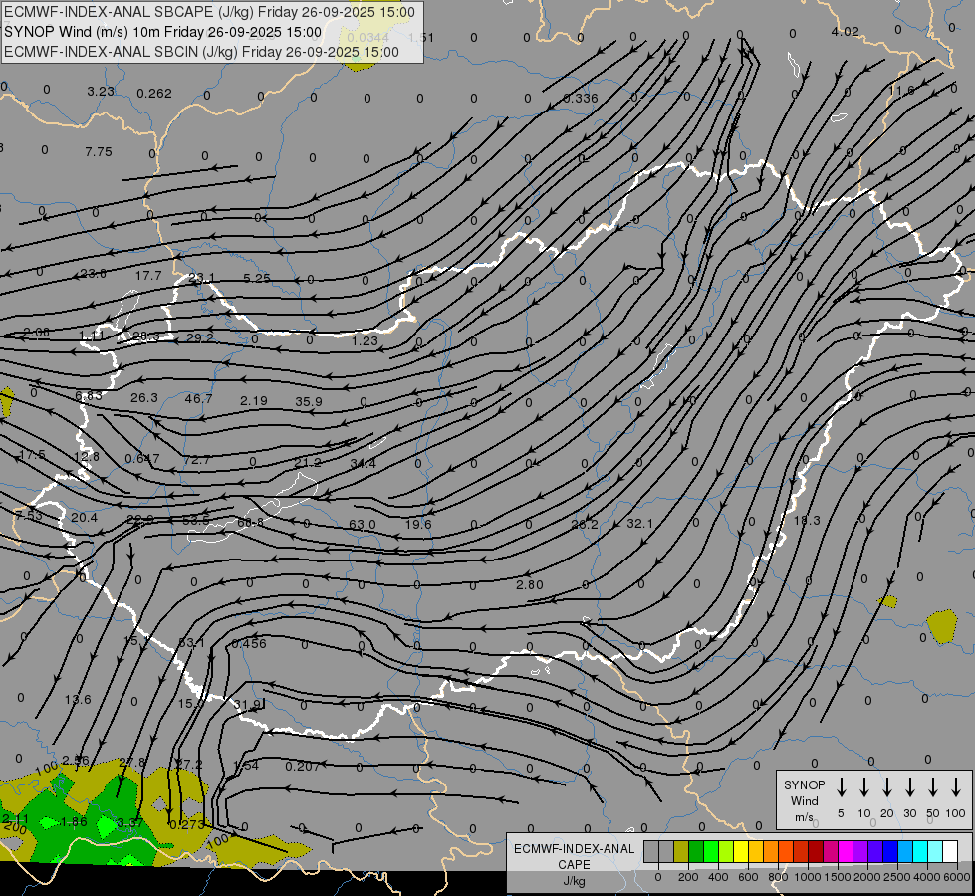Click the map value 21.2
The image size is (975, 896).
[308, 462]
